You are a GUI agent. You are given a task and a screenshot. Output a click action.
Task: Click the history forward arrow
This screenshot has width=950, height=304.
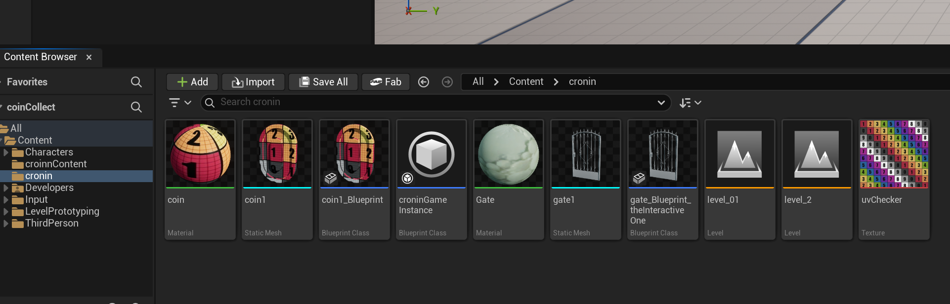[x=447, y=82]
